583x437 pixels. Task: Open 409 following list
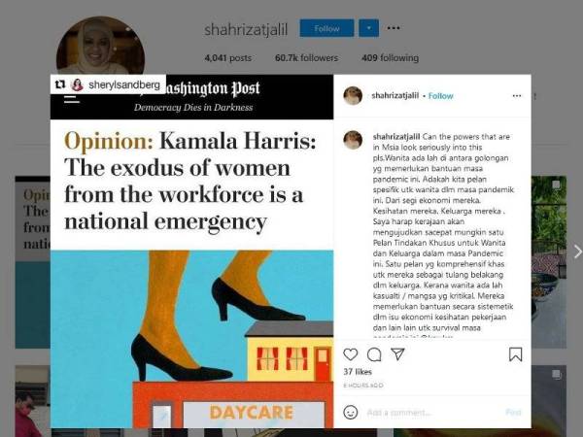coord(390,58)
